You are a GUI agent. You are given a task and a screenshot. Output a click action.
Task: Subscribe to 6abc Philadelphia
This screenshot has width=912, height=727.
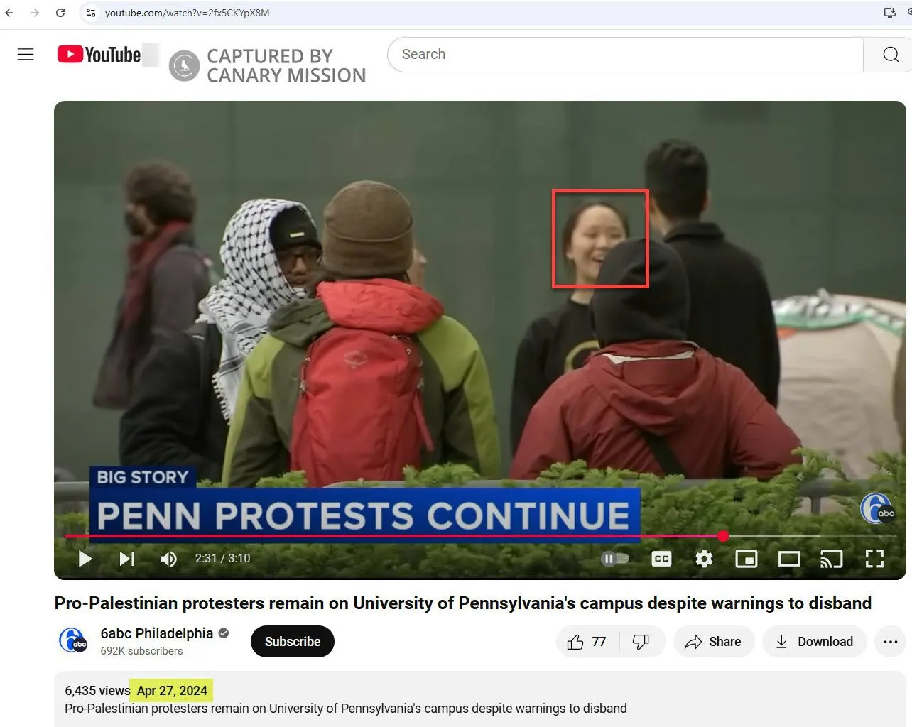pos(292,641)
